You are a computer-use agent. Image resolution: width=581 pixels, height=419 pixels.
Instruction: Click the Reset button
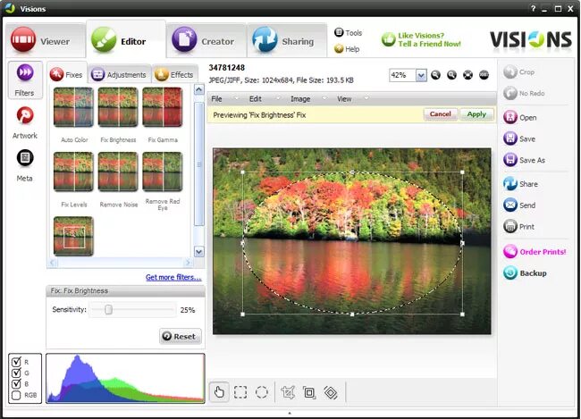click(181, 336)
